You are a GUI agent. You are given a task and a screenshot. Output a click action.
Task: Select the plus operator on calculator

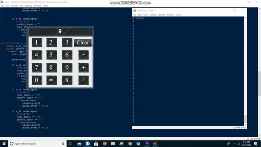click(84, 68)
